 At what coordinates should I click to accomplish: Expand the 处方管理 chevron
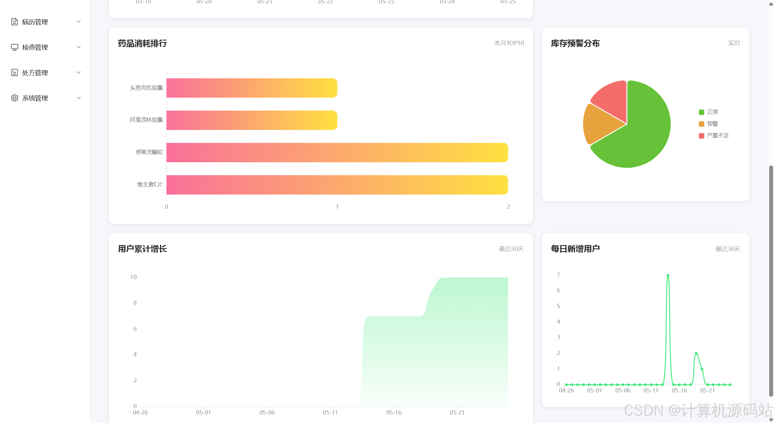tap(79, 73)
